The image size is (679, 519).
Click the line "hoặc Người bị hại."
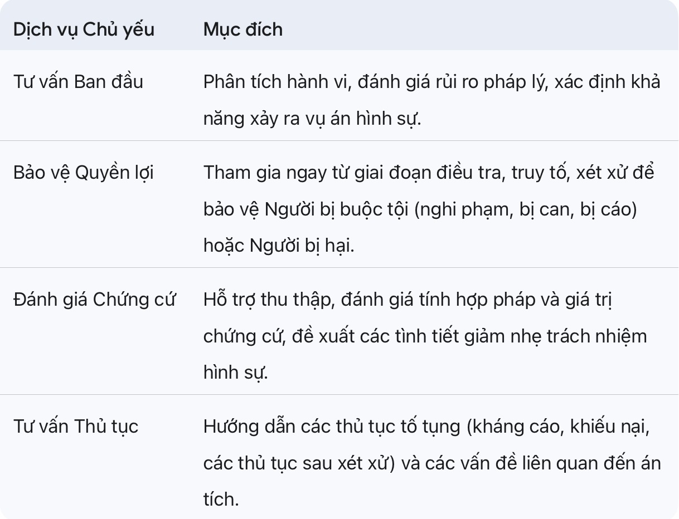(x=279, y=246)
